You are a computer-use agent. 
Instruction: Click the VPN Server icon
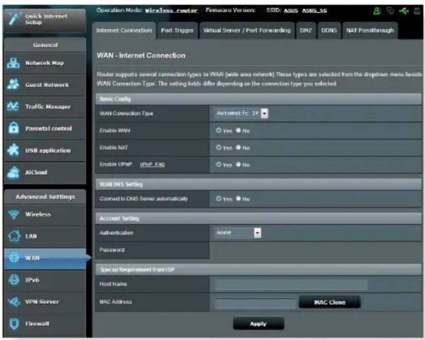(x=14, y=302)
